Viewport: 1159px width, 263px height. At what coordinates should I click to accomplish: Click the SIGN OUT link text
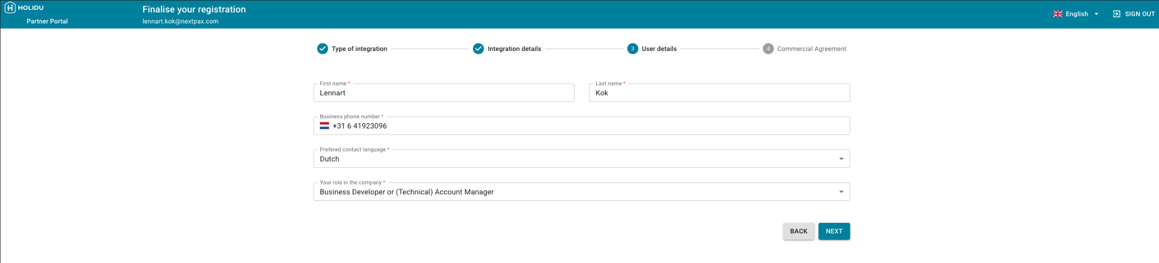pos(1140,14)
